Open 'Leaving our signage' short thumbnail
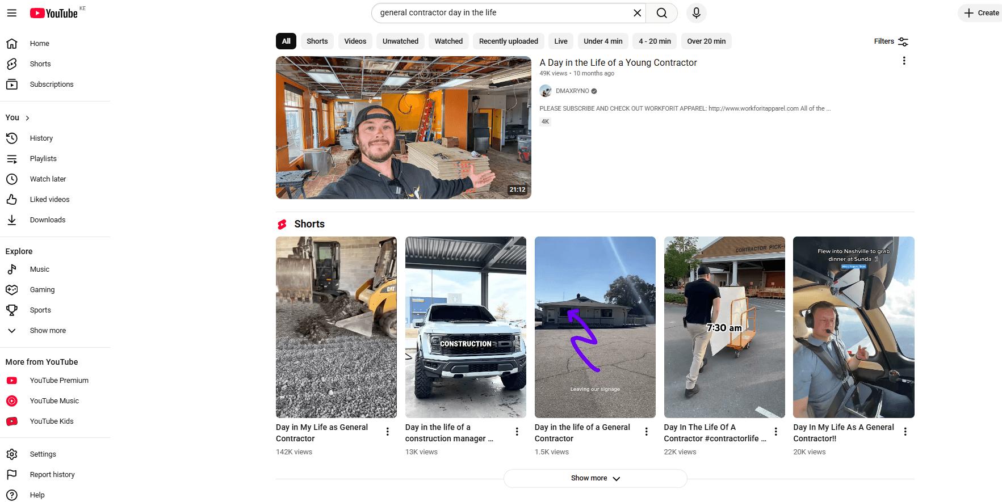This screenshot has height=502, width=1002. point(595,327)
